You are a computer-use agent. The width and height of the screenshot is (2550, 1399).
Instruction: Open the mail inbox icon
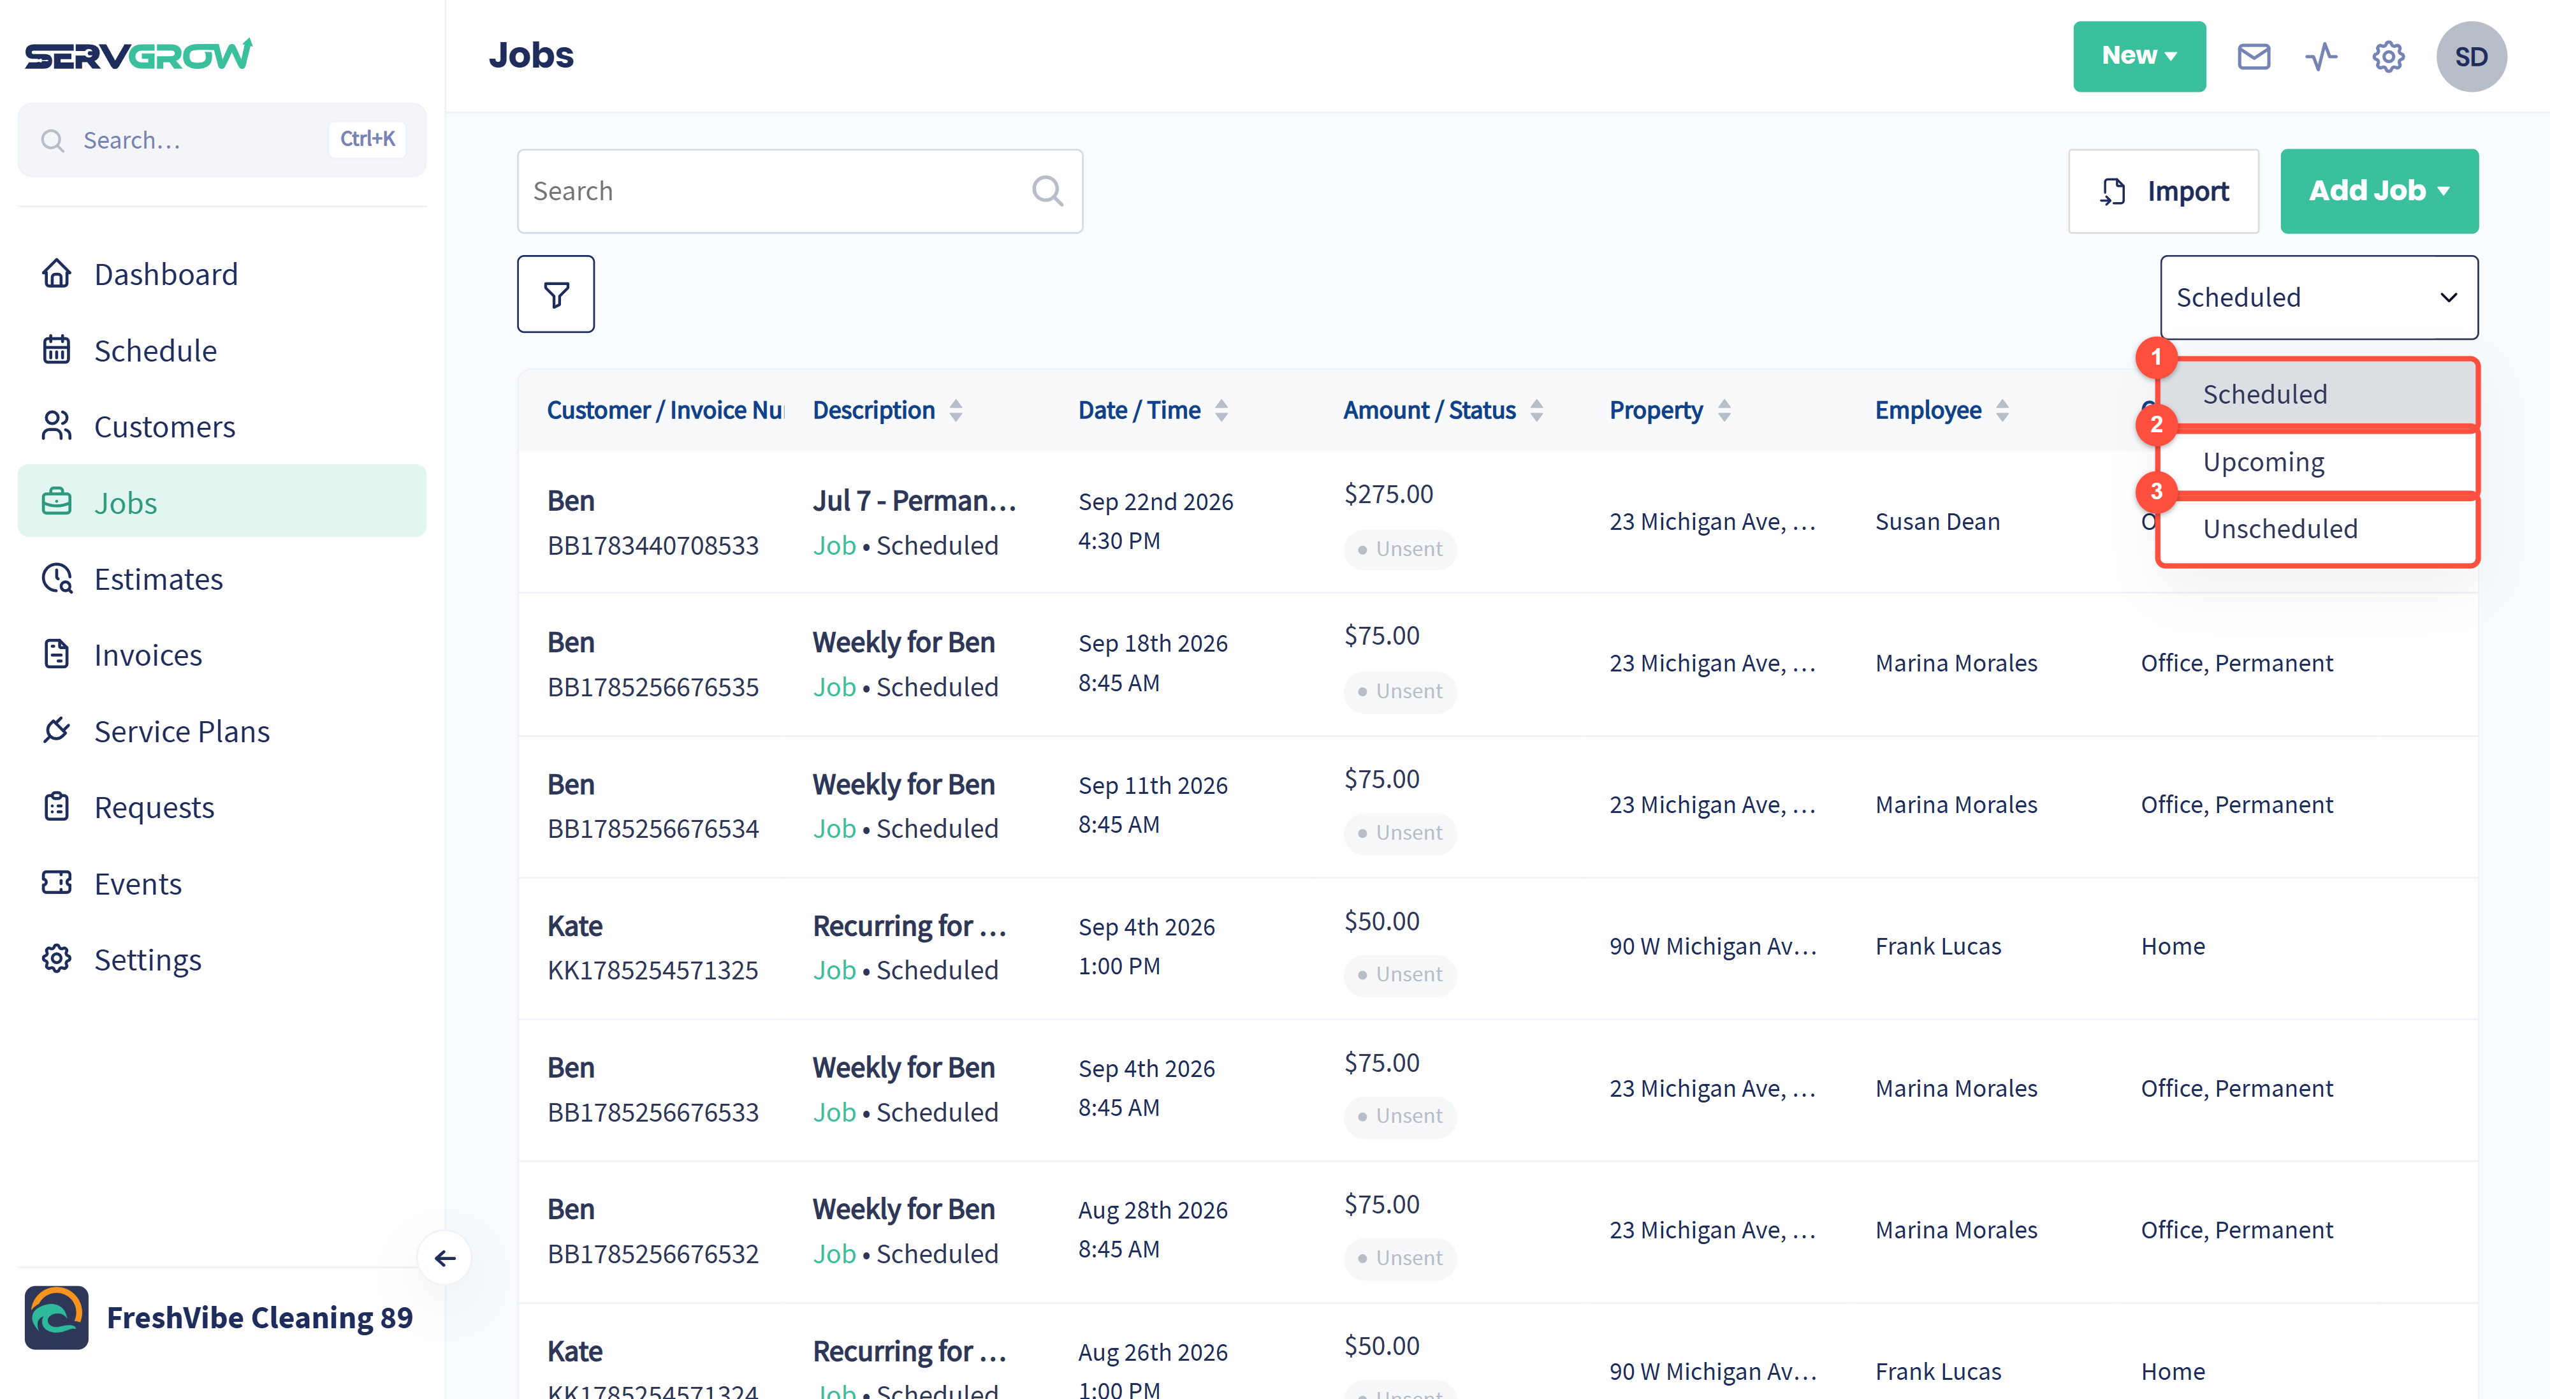point(2253,57)
